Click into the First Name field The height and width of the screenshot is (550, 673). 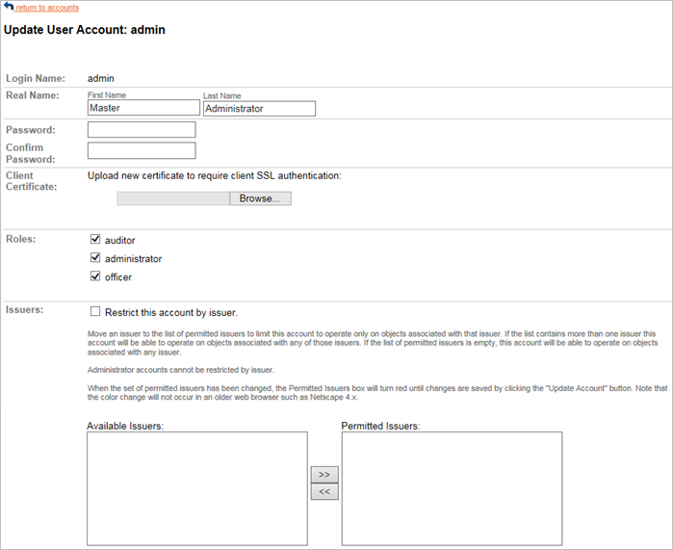[142, 109]
